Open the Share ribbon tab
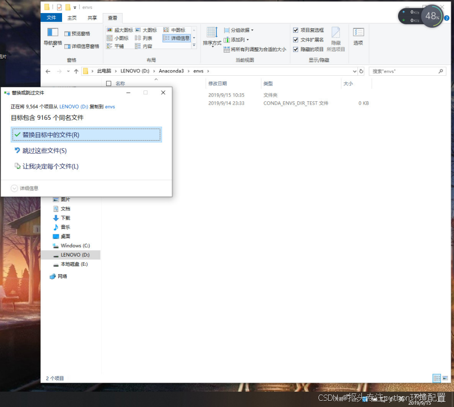Screen dimensions: 454x407 (92, 18)
